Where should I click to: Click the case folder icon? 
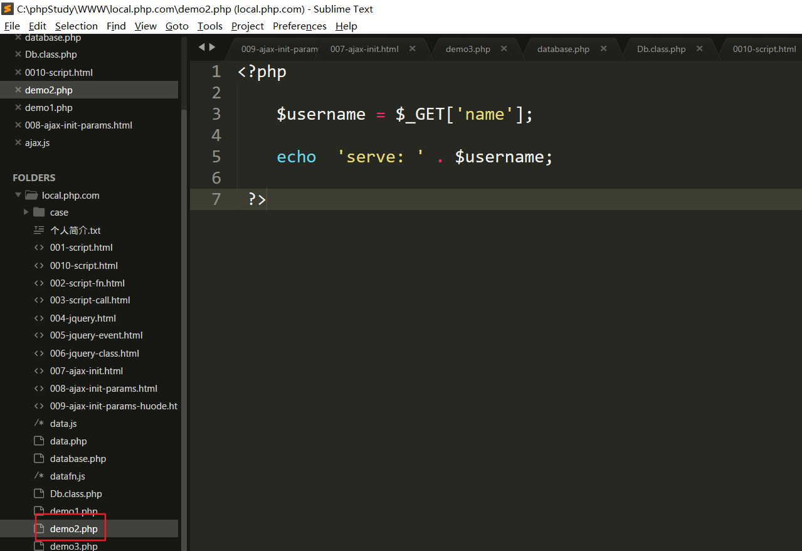[x=39, y=213]
